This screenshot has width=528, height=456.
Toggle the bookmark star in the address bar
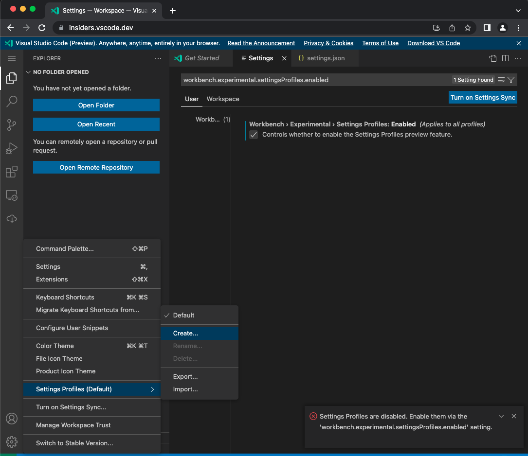(x=467, y=28)
